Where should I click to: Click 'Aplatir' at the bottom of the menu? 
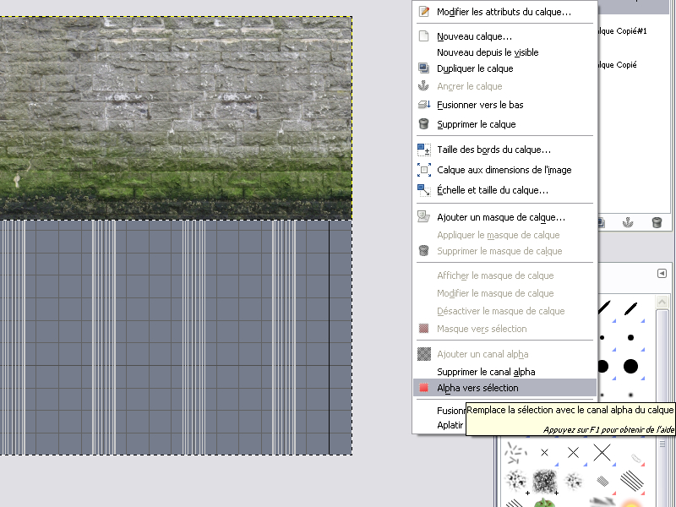pyautogui.click(x=450, y=425)
